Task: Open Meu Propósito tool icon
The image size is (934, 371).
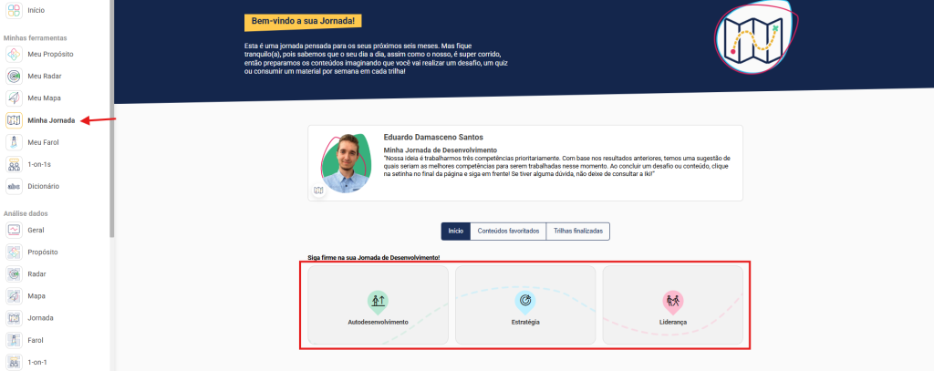Action: 14,54
